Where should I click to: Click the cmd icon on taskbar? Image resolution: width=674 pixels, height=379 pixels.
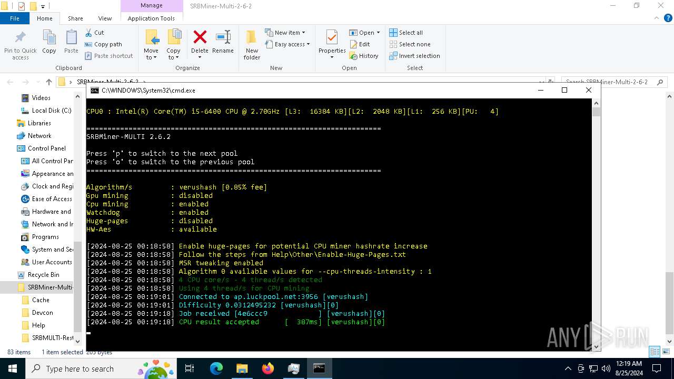(319, 368)
